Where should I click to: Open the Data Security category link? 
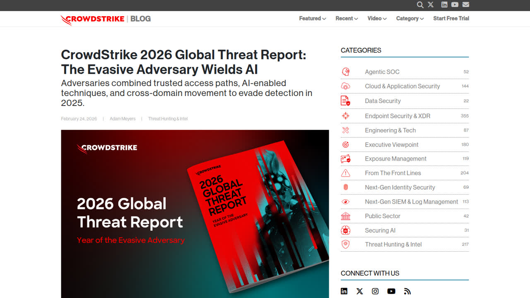pyautogui.click(x=383, y=101)
